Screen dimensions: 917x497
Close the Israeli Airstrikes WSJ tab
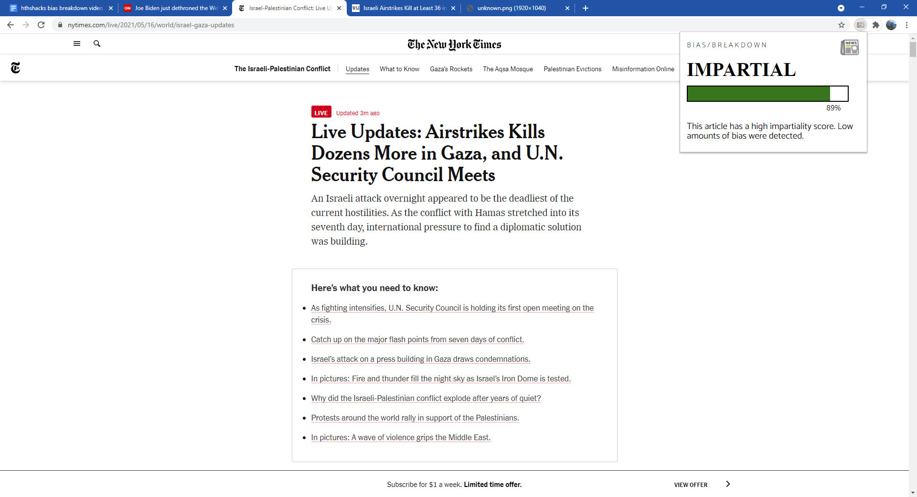[x=453, y=8]
